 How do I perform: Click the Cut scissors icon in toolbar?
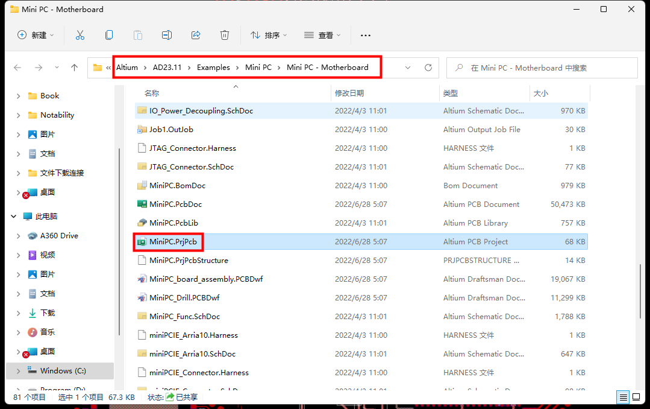tap(80, 35)
